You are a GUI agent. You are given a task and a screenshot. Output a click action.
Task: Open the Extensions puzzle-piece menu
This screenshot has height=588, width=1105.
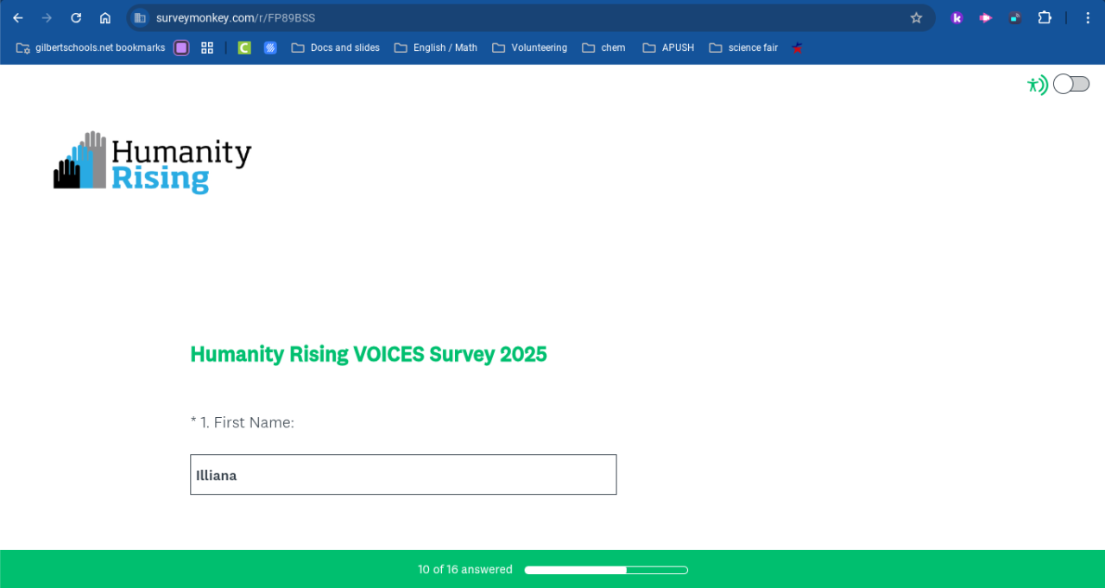point(1045,18)
